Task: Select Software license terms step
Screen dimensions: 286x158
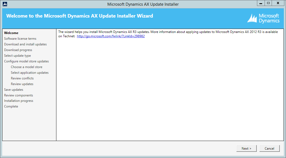Action: [x=20, y=39]
